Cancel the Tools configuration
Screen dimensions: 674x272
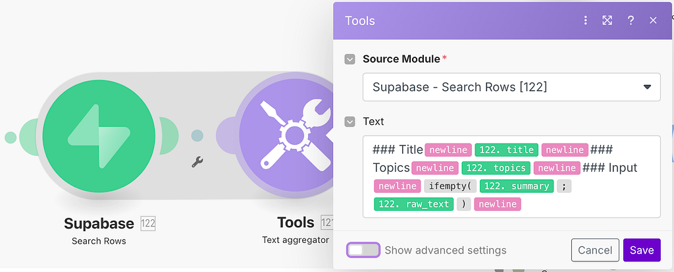click(x=595, y=250)
